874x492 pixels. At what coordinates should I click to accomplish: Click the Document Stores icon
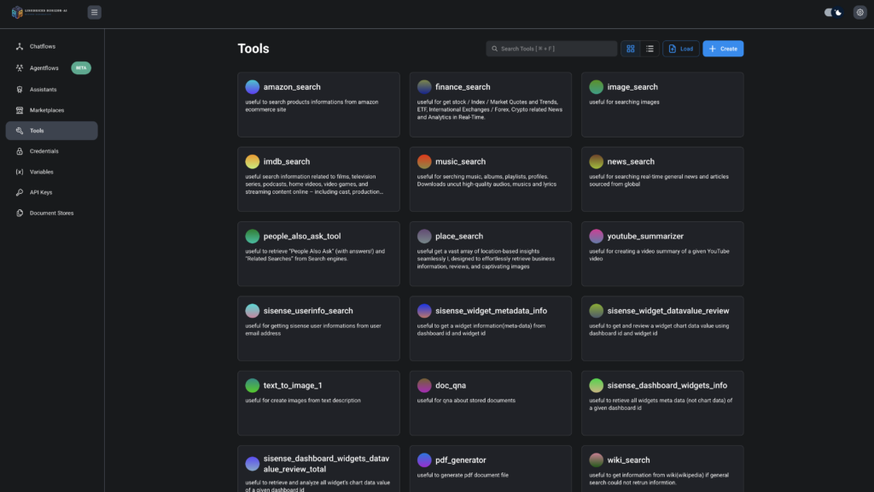tap(20, 213)
